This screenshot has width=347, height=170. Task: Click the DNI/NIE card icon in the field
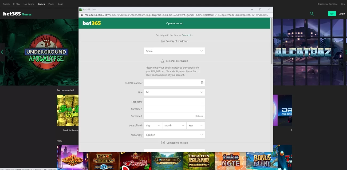coord(202,83)
